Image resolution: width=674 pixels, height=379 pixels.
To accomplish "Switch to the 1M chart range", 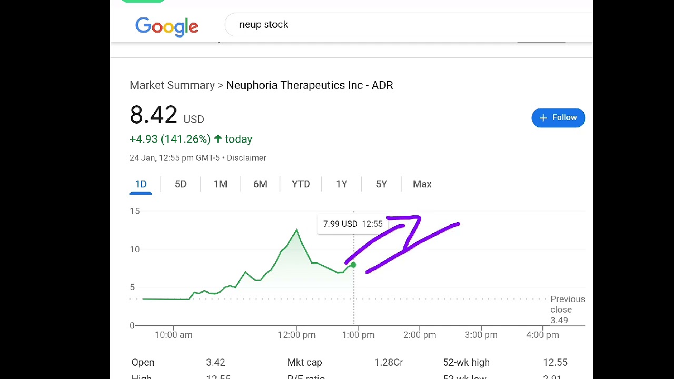I will [x=221, y=184].
